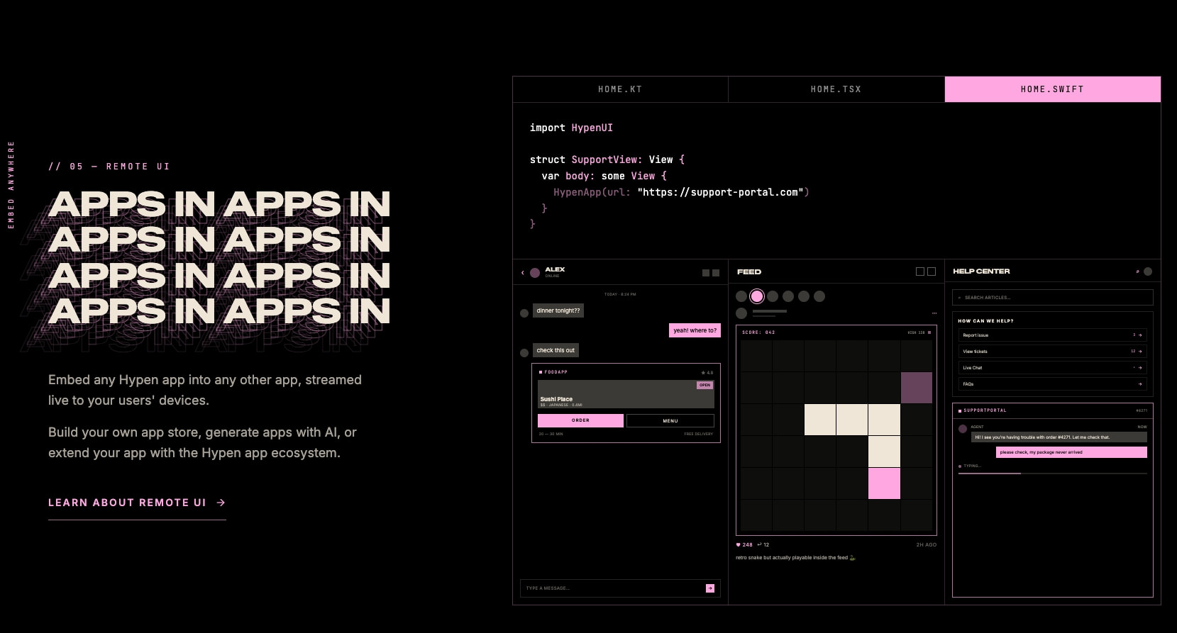Click the "retro snake but actually playable" caption

(795, 558)
